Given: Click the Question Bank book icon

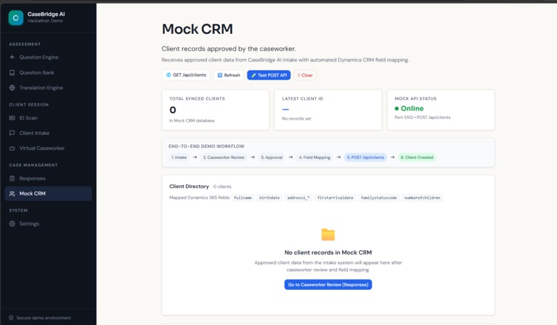Looking at the screenshot, I should 12,73.
